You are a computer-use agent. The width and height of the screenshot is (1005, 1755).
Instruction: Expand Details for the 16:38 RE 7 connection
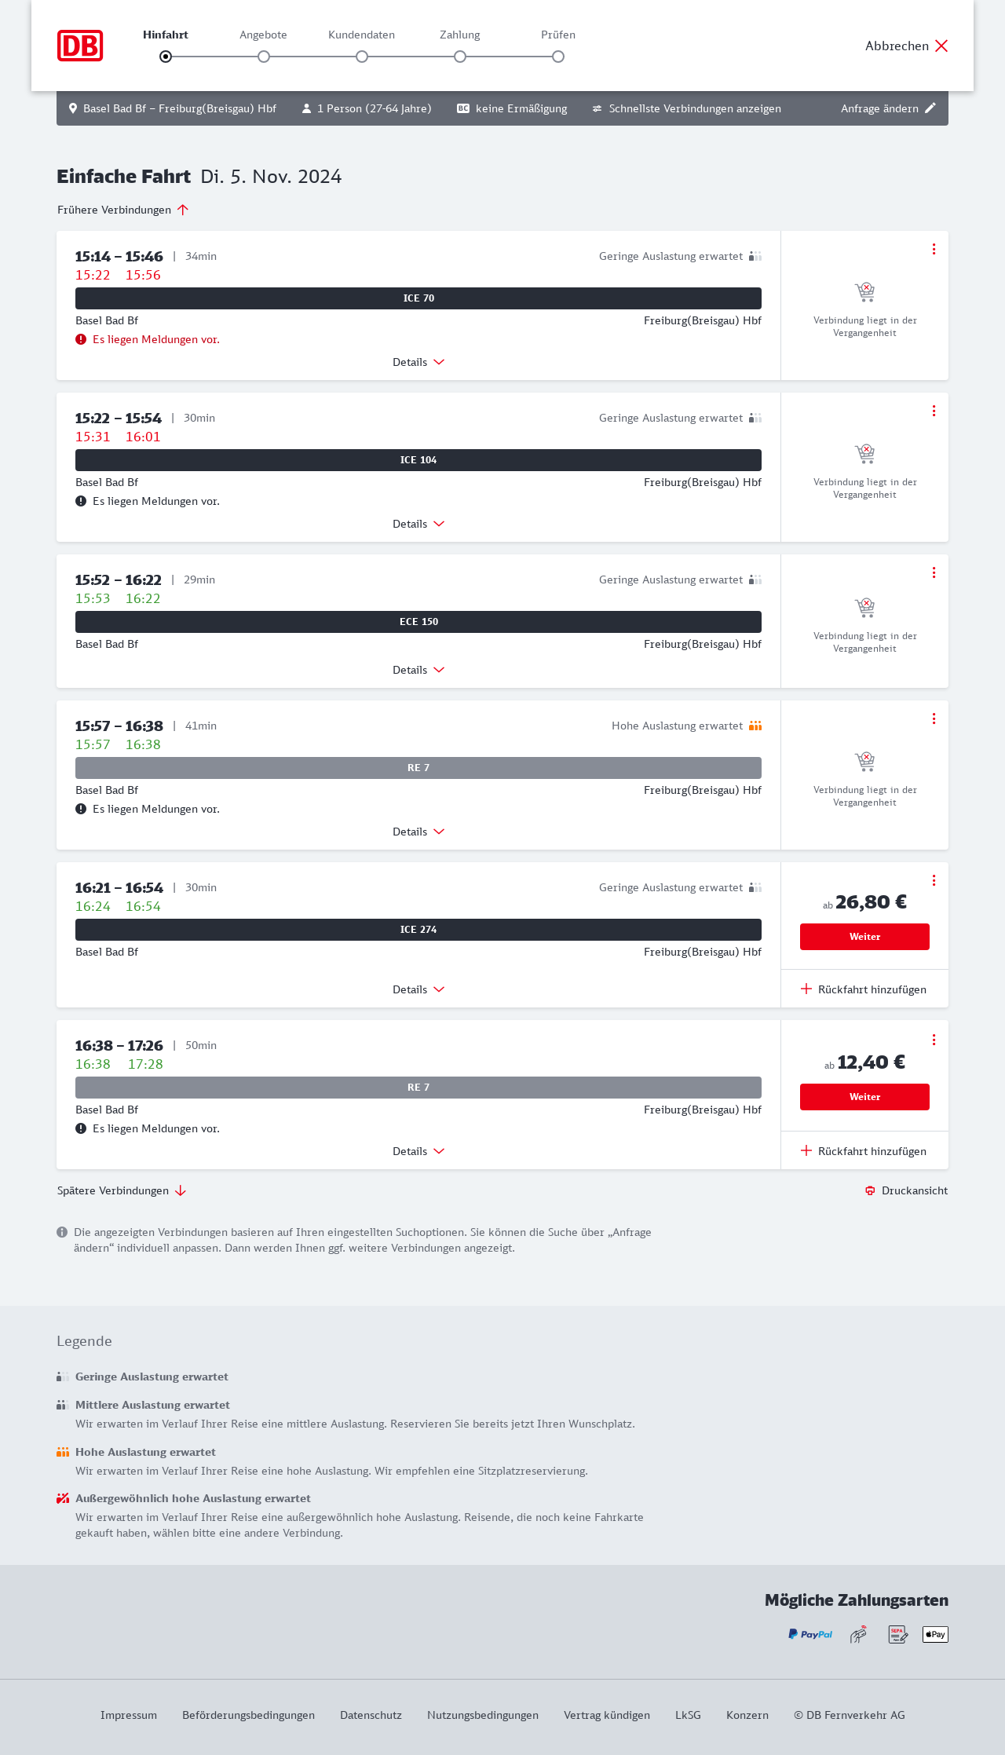click(418, 1151)
